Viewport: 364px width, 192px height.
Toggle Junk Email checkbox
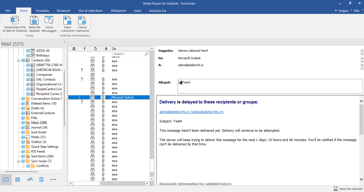coord(23,132)
